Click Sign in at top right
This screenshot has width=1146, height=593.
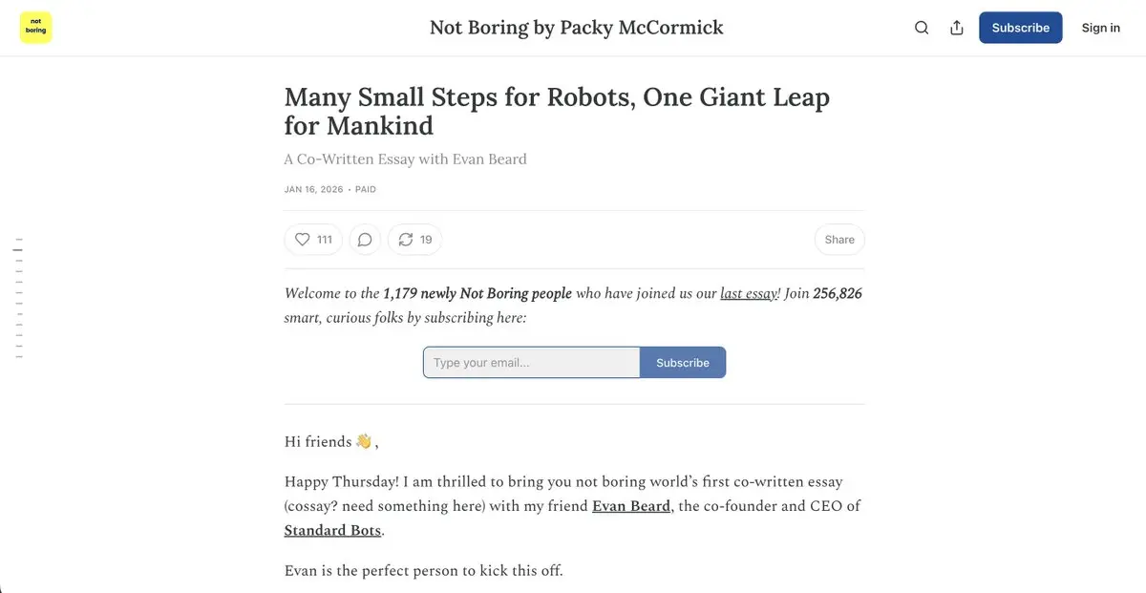pyautogui.click(x=1100, y=28)
